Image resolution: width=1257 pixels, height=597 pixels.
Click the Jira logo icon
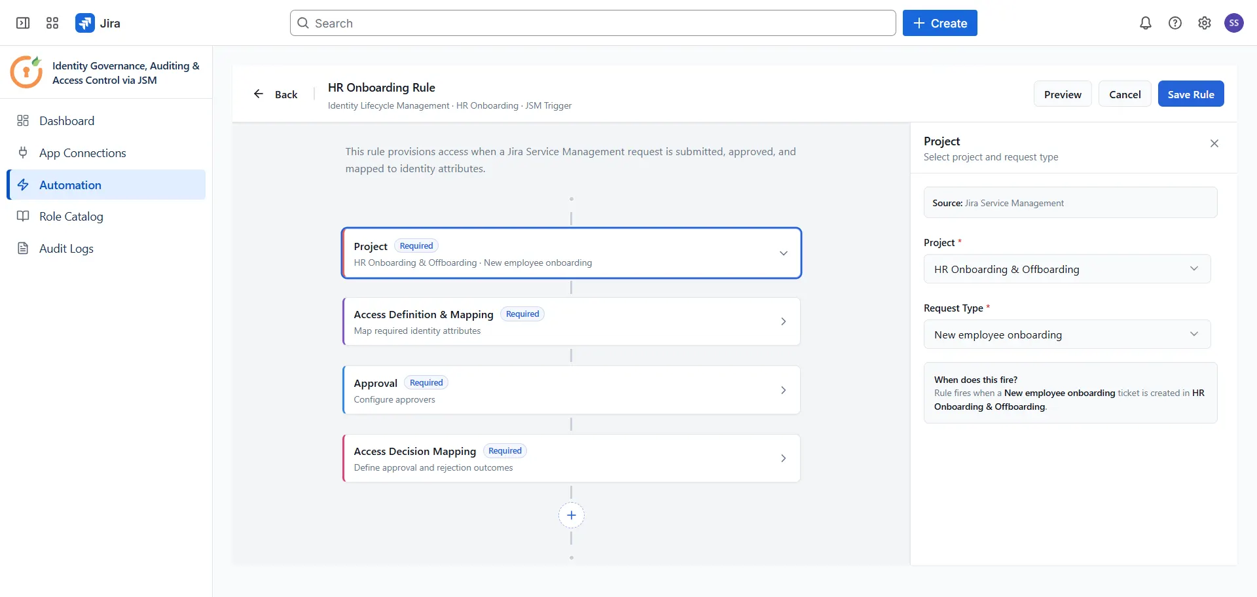tap(85, 23)
